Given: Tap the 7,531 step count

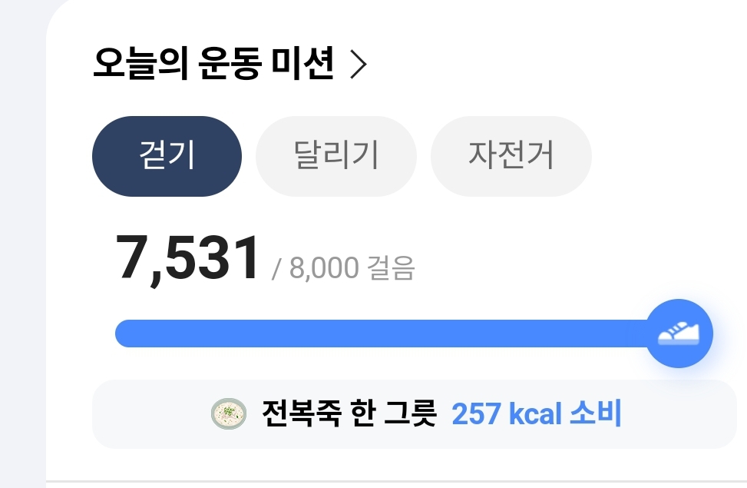Looking at the screenshot, I should pyautogui.click(x=188, y=259).
